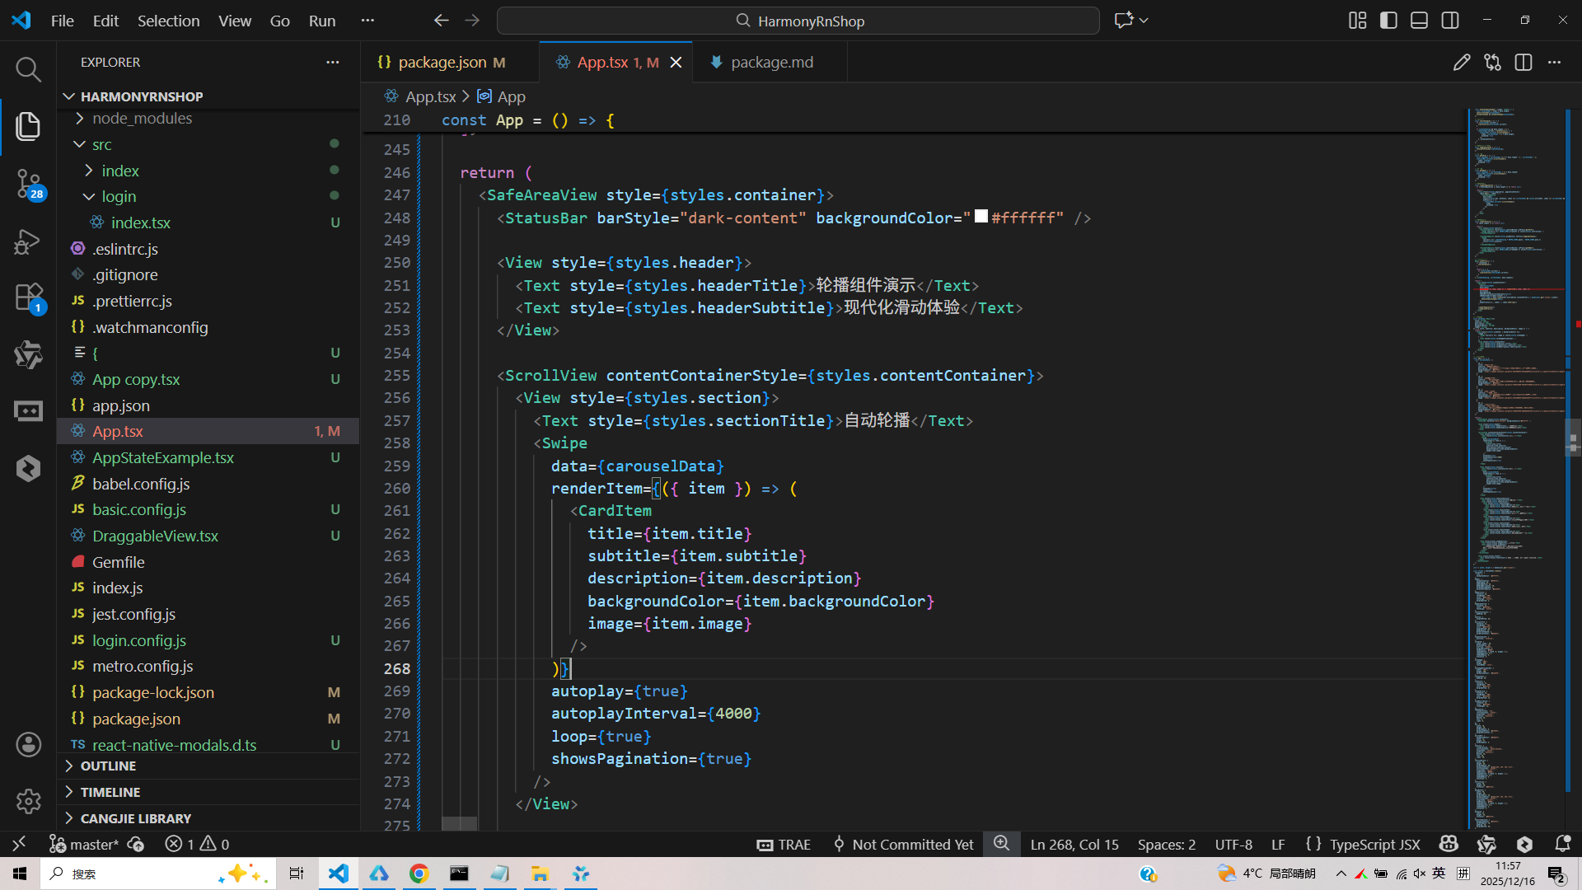Toggle the primary side bar visibility

click(1388, 21)
